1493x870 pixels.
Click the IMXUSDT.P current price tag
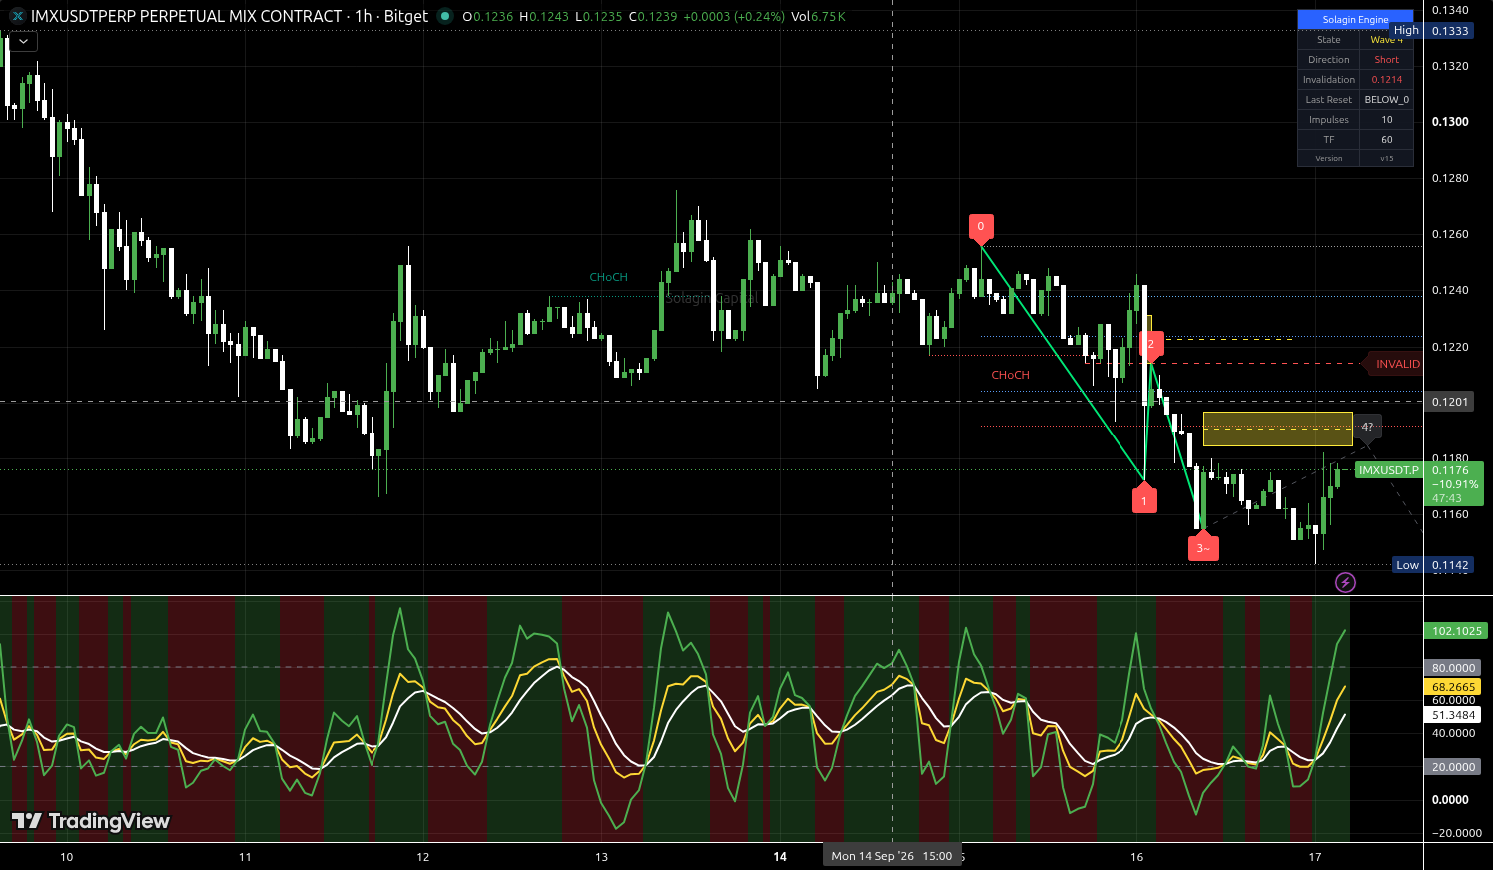point(1389,470)
